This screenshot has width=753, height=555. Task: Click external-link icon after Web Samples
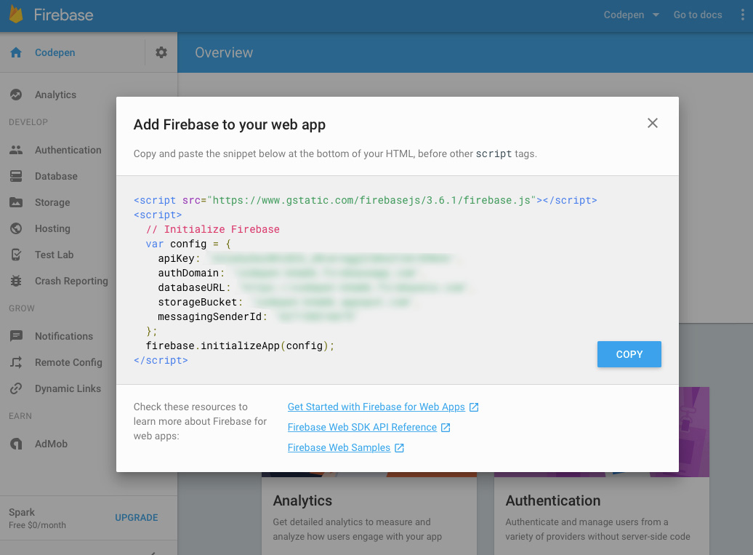point(399,447)
